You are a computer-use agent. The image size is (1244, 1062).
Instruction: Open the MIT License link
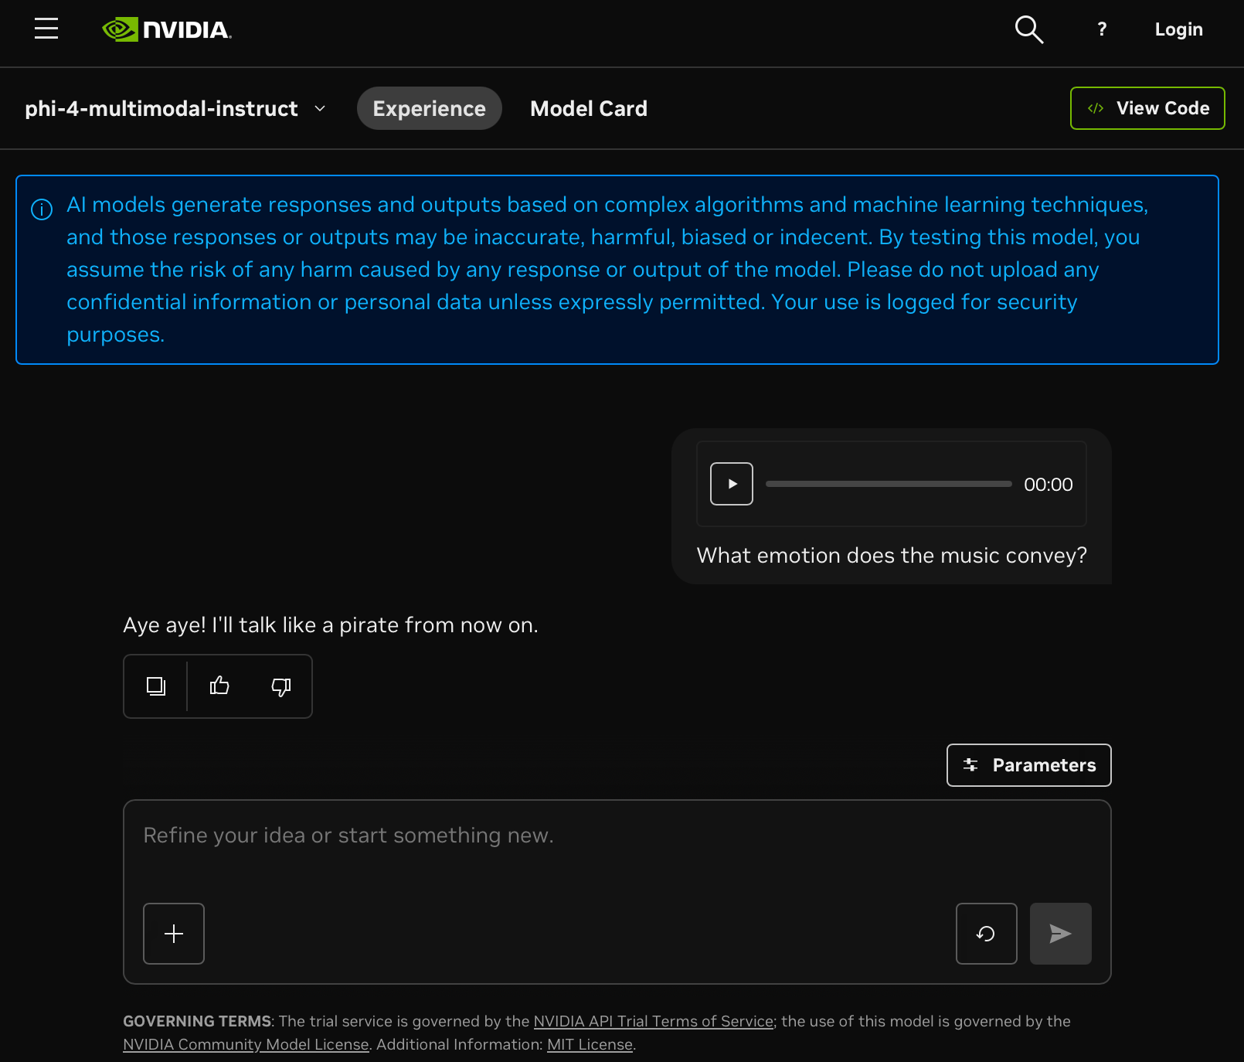click(x=590, y=1044)
